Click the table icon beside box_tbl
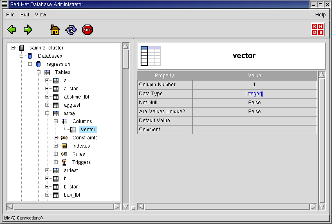Viewport: 332px width, 224px height. (x=56, y=195)
